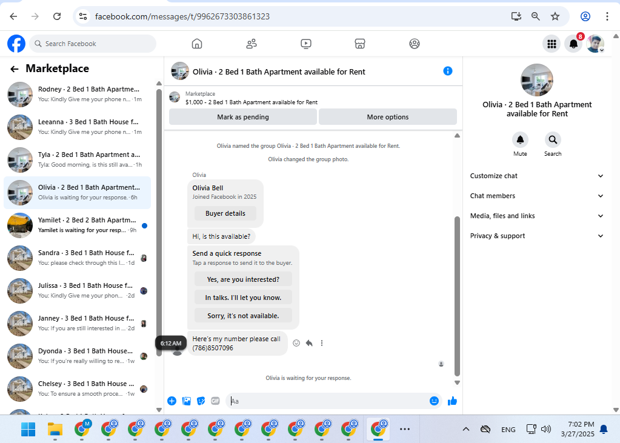The image size is (620, 443).
Task: Choose a sticker in the composer
Action: click(x=201, y=401)
